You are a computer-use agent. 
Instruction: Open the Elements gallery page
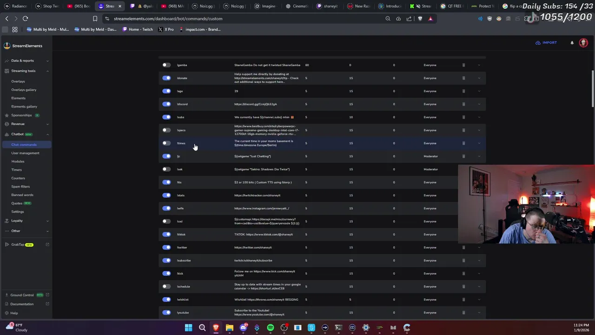(x=24, y=107)
